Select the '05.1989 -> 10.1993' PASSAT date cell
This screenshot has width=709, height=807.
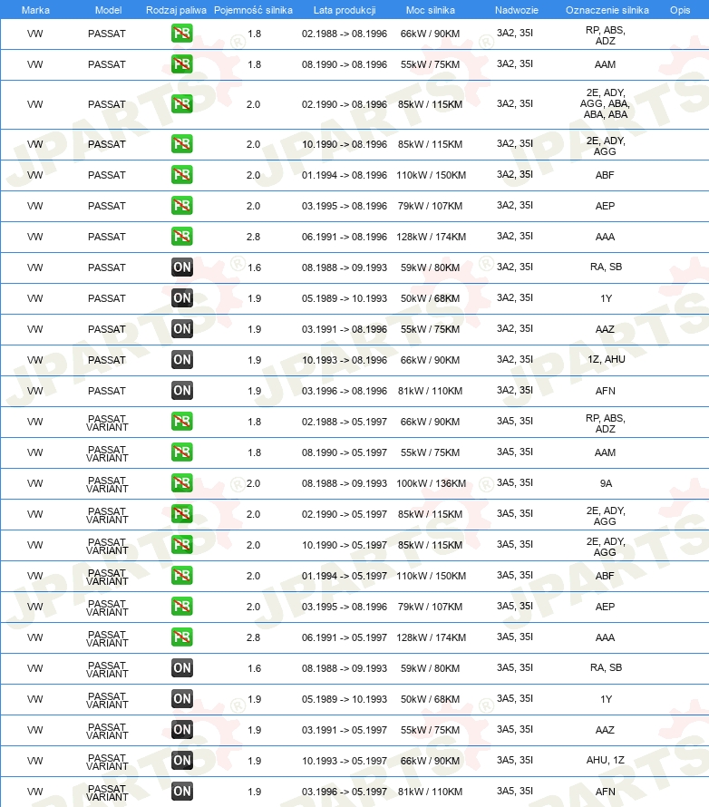345,298
